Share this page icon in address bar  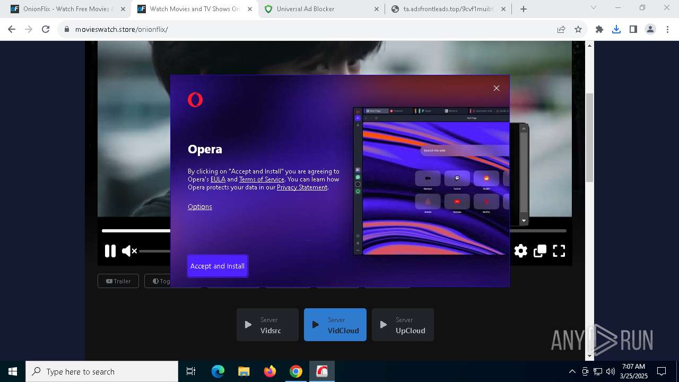tap(561, 29)
